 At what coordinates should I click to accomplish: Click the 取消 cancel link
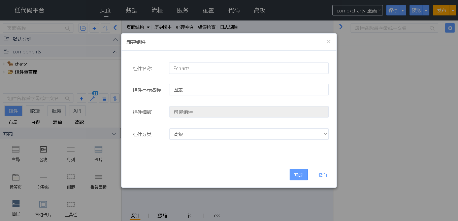coord(322,175)
